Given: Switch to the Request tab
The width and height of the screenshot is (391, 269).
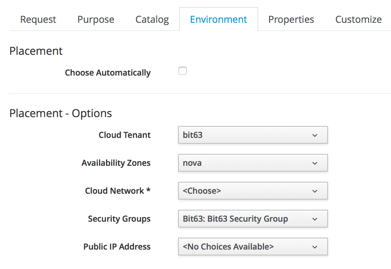Looking at the screenshot, I should (38, 19).
